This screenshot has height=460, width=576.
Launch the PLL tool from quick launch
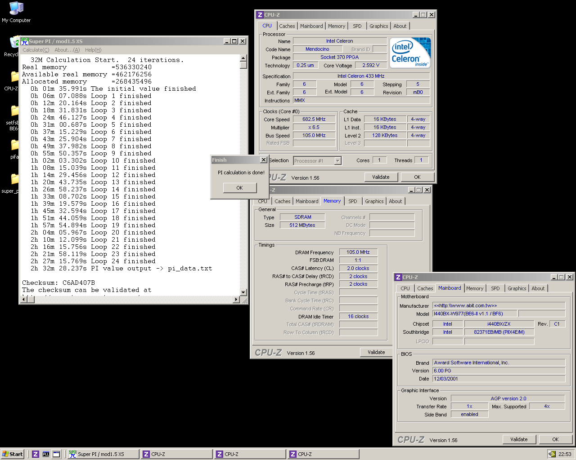click(46, 454)
